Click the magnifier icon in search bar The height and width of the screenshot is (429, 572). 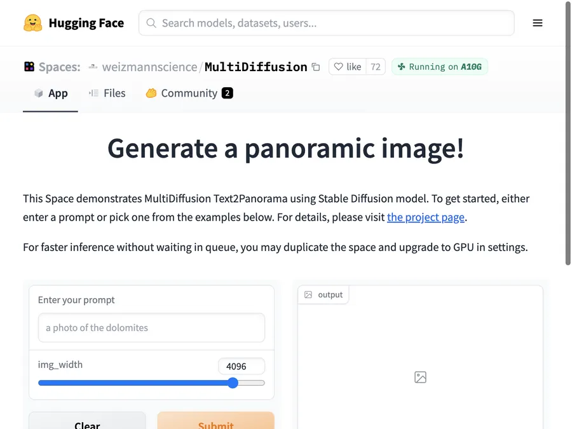pyautogui.click(x=151, y=24)
